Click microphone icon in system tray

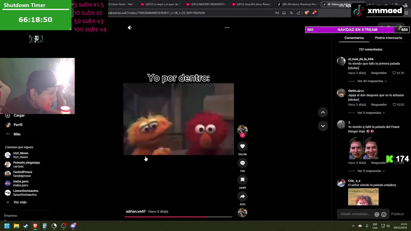[367, 226]
